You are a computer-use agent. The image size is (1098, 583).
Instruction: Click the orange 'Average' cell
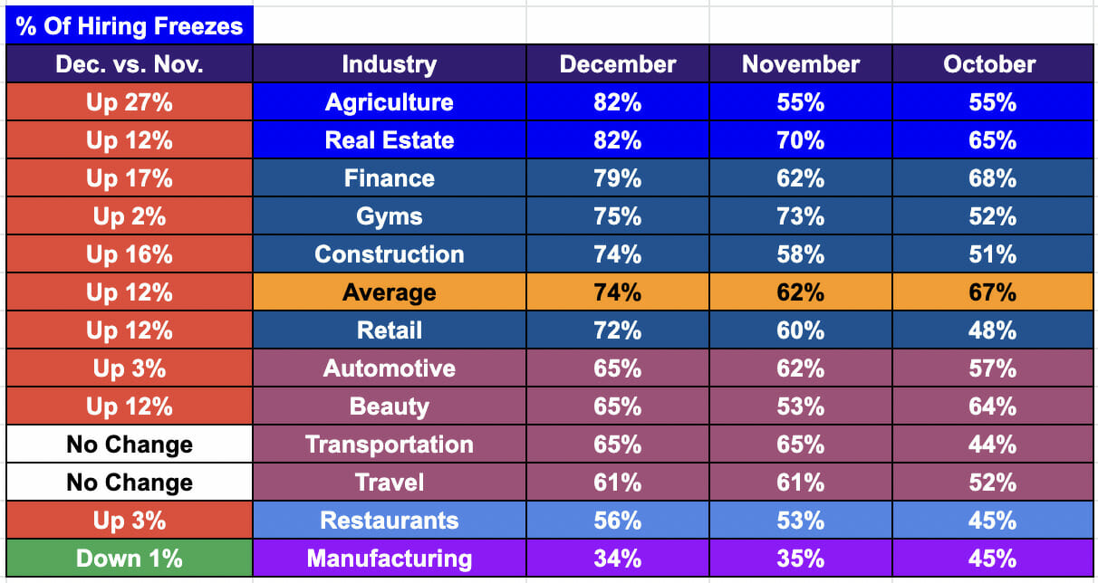[389, 292]
